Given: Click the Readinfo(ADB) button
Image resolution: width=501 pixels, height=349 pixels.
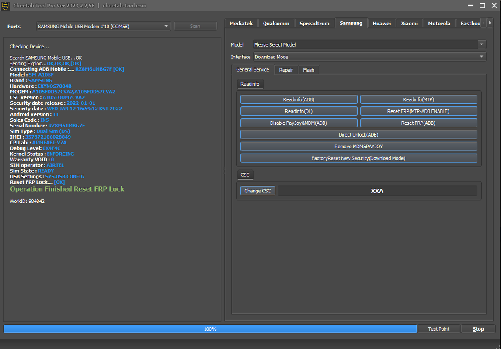Looking at the screenshot, I should point(299,99).
